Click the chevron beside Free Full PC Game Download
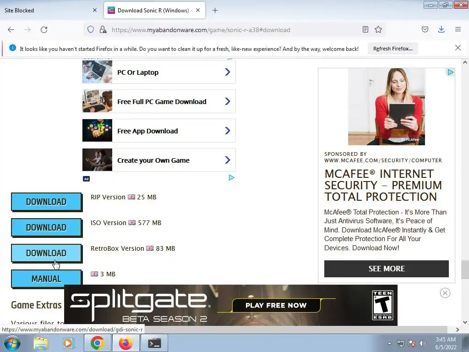The width and height of the screenshot is (469, 352). [x=228, y=101]
